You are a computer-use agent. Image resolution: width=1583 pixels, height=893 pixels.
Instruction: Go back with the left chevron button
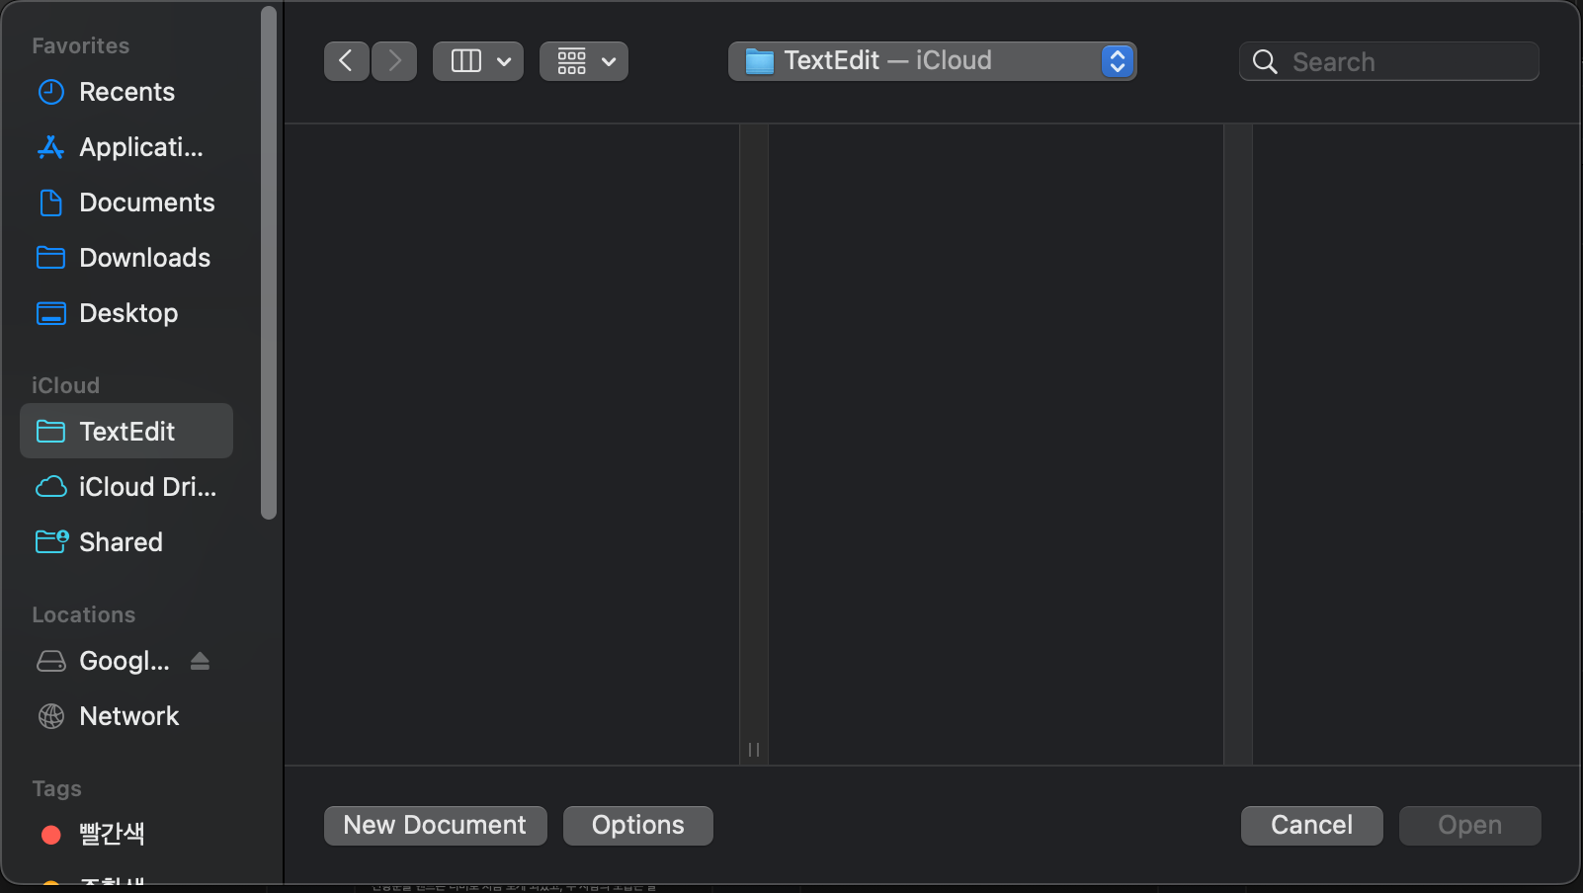tap(347, 61)
